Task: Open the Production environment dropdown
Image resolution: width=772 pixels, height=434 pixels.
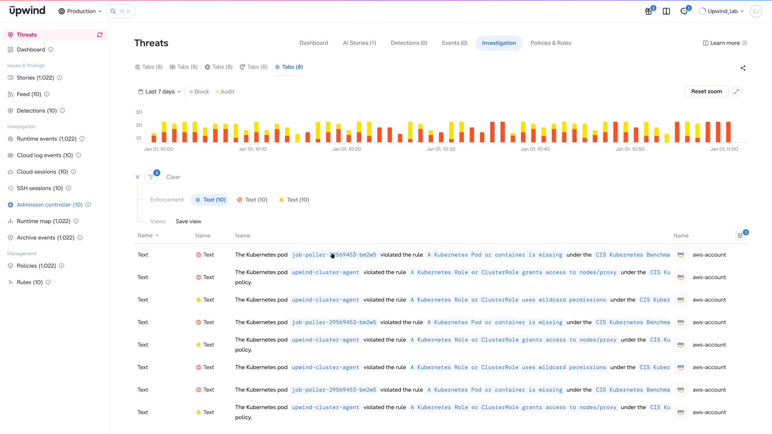Action: (x=80, y=11)
